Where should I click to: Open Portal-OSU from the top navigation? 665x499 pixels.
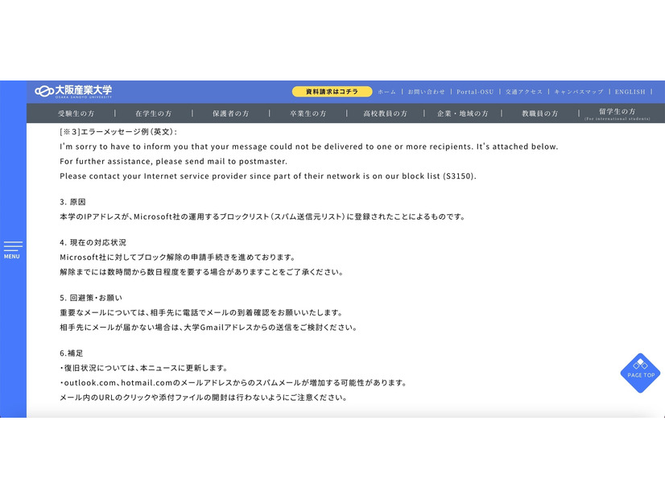(476, 92)
